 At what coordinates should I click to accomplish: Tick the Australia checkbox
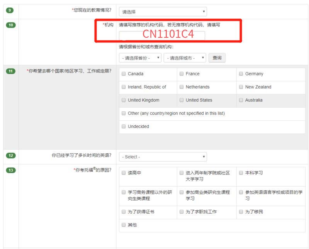[241, 100]
